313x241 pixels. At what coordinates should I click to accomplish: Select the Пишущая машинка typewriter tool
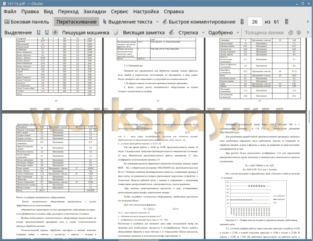coord(86,33)
